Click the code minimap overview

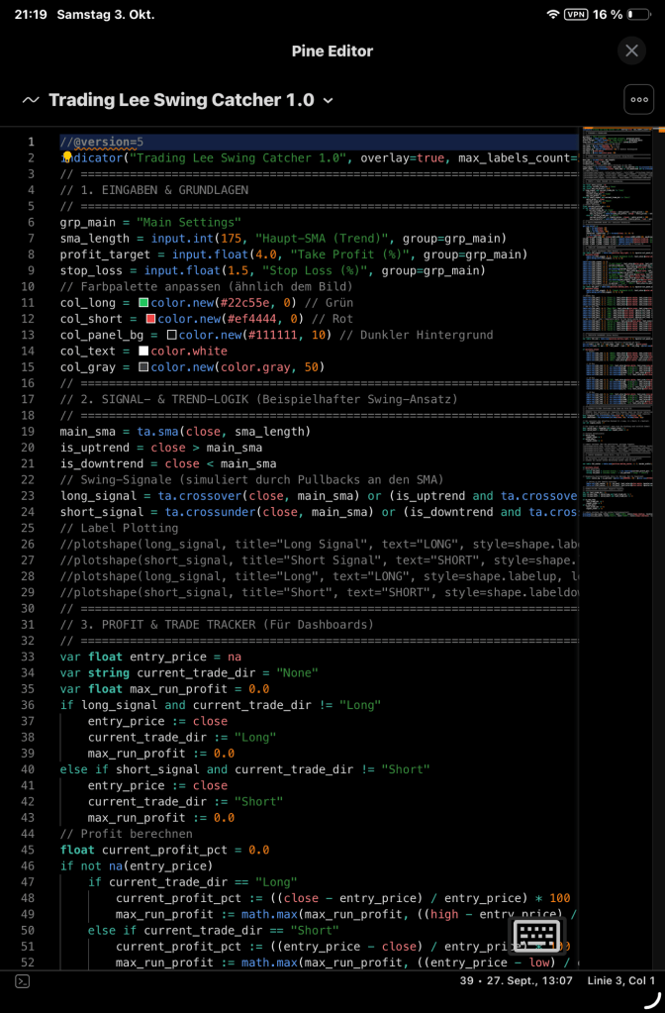tap(617, 323)
